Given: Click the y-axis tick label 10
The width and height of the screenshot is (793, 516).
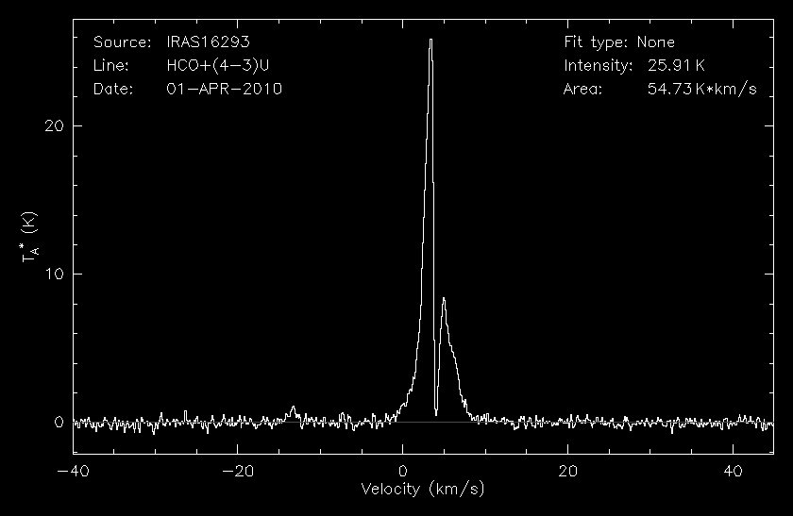Looking at the screenshot, I should 54,274.
